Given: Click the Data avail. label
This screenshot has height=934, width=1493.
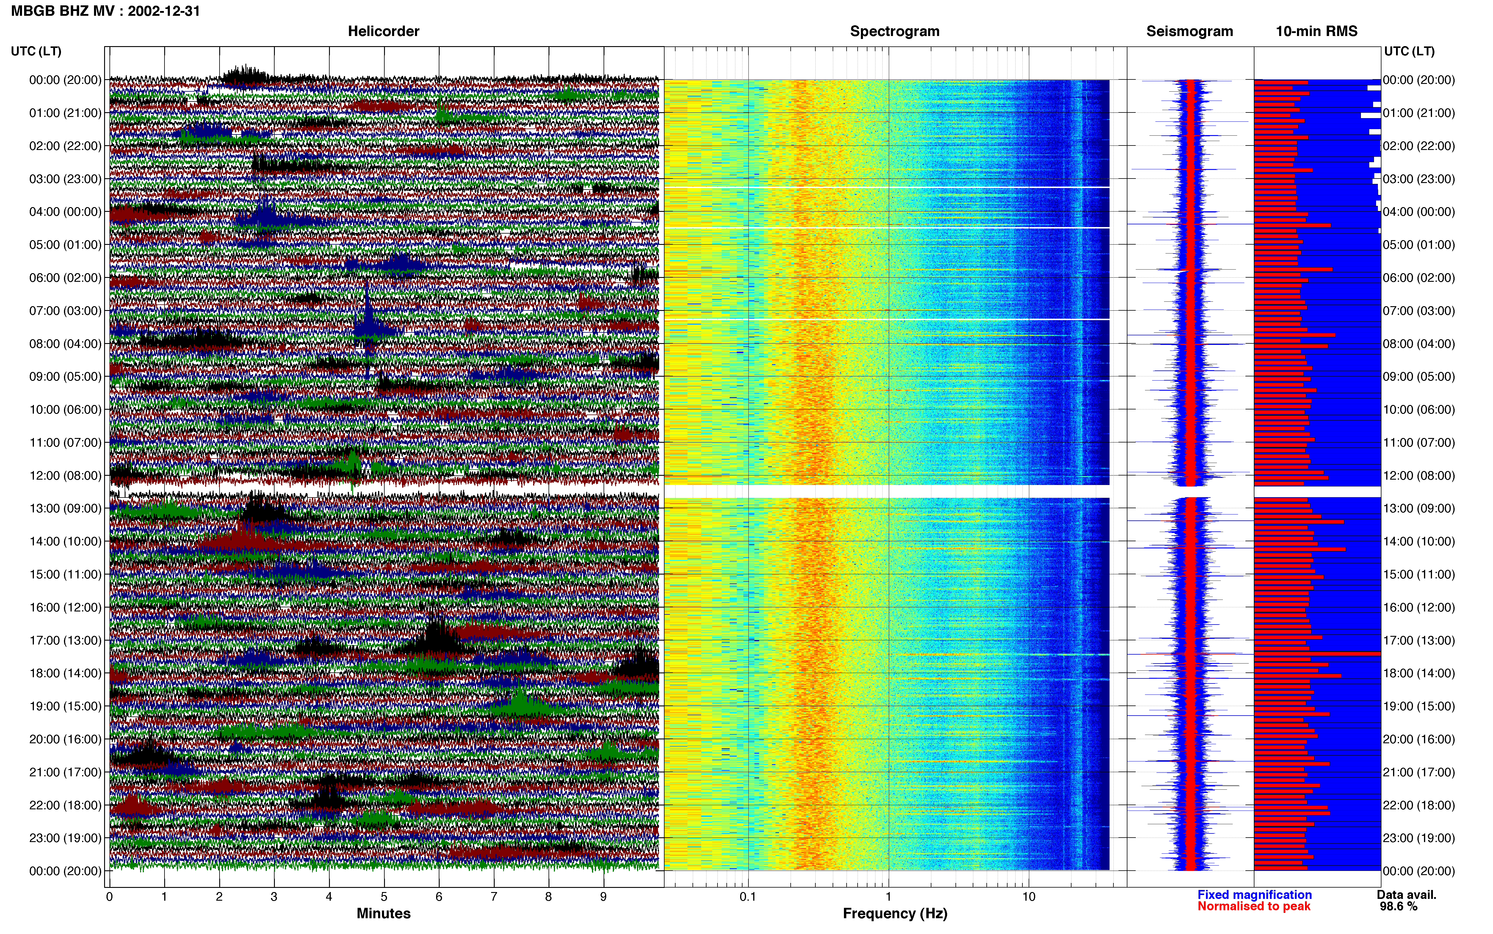Looking at the screenshot, I should tap(1406, 895).
